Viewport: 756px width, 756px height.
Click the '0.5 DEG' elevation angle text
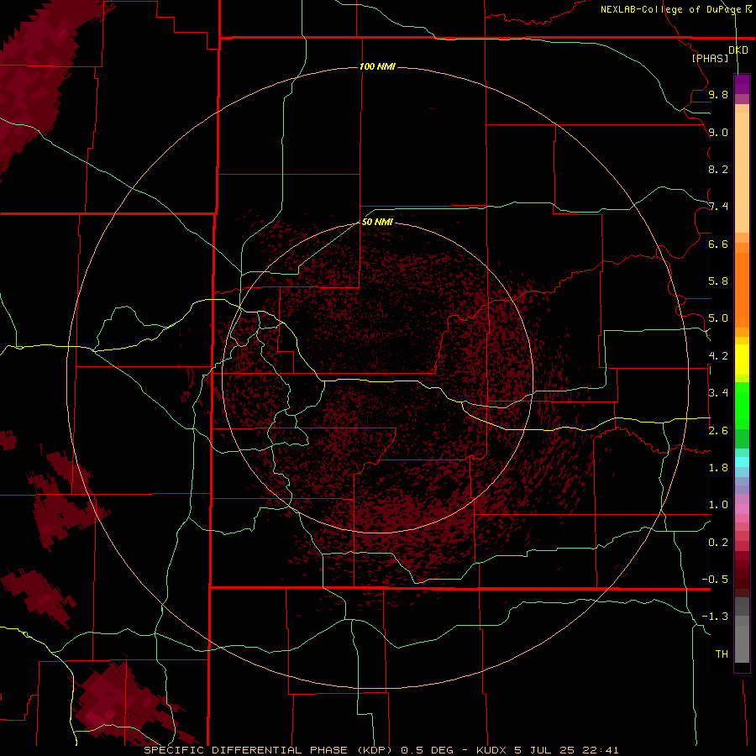tap(428, 750)
